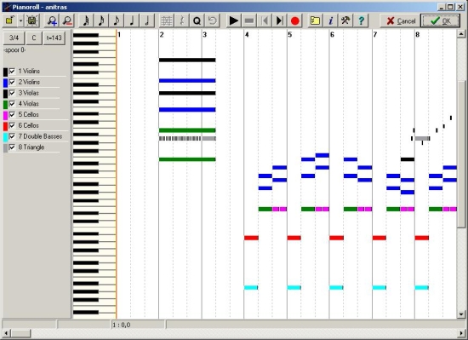This screenshot has width=468, height=340.
Task: Click the long black Violins note in measure 2
Action: [x=187, y=60]
